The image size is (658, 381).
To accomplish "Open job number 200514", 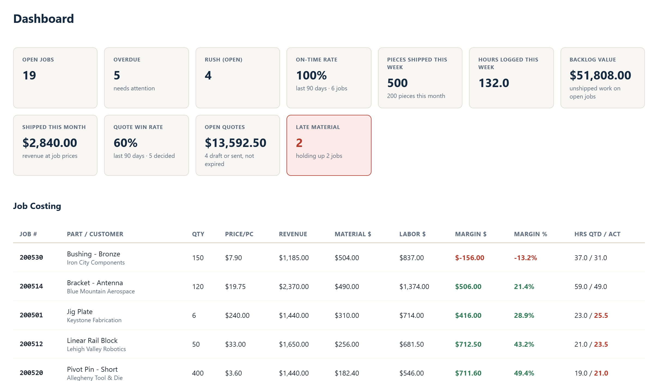I will [x=31, y=286].
